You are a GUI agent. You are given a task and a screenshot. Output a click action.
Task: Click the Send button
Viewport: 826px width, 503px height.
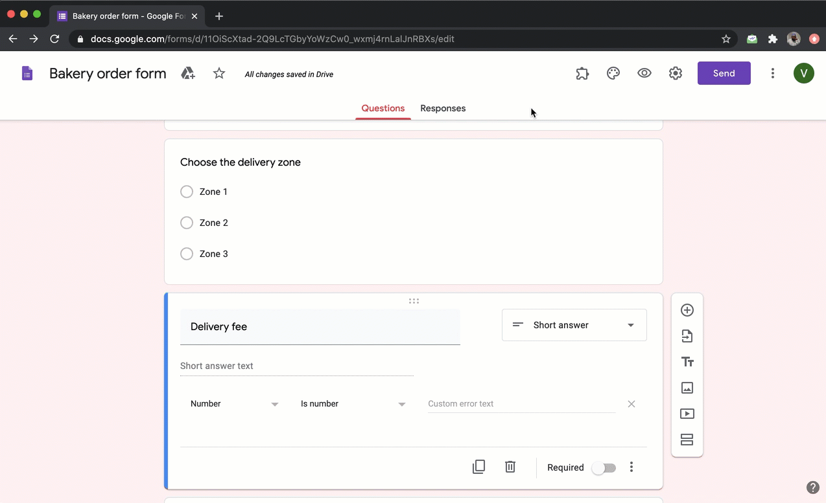724,73
